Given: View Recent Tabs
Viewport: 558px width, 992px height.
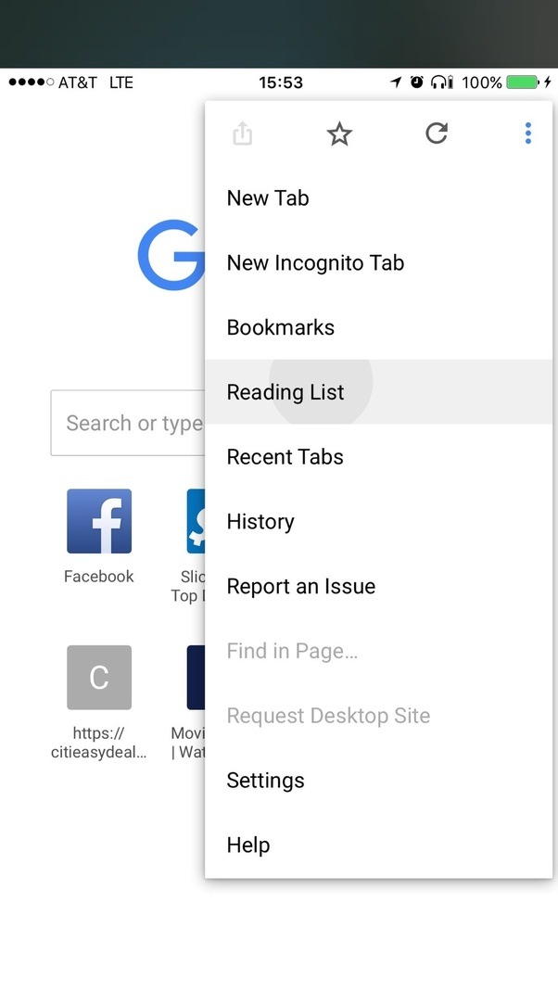Looking at the screenshot, I should click(285, 456).
